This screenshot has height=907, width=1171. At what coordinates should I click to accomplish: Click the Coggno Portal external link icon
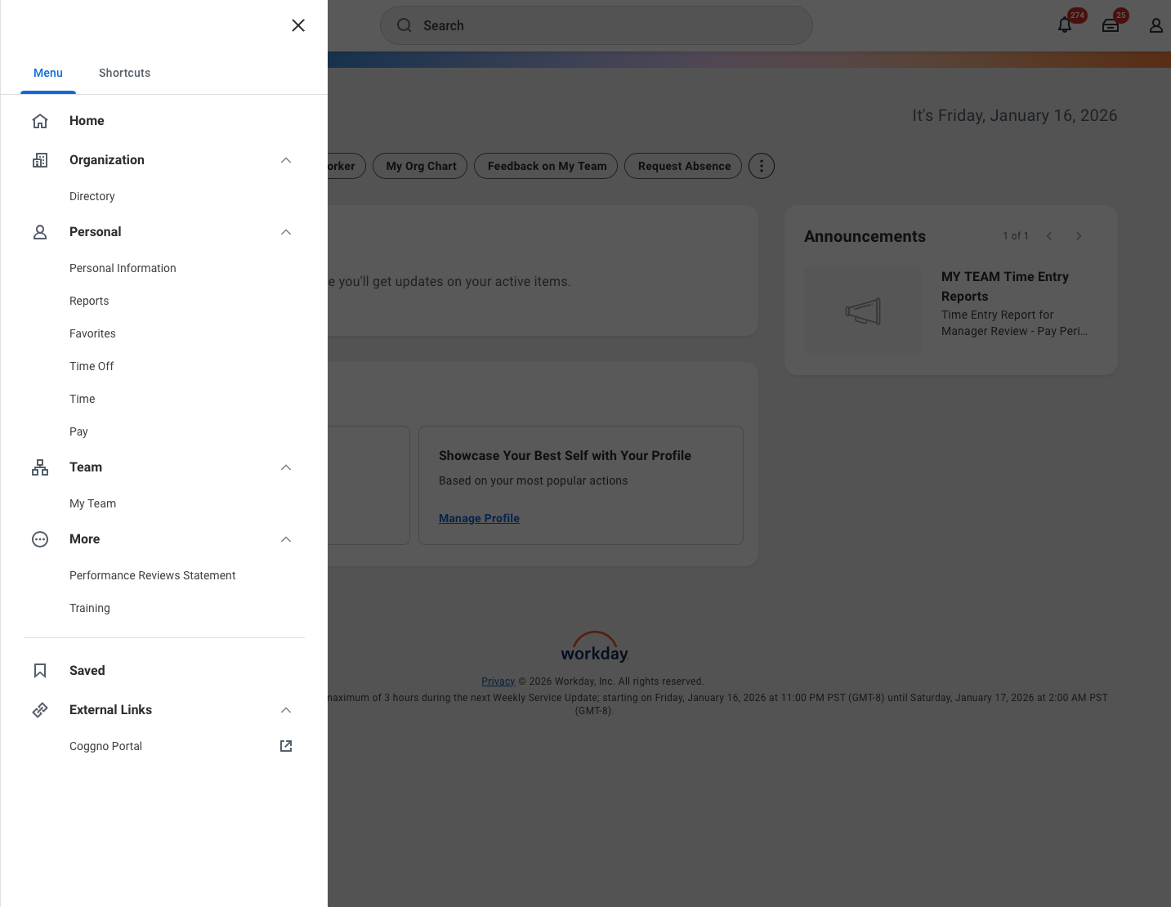286,746
